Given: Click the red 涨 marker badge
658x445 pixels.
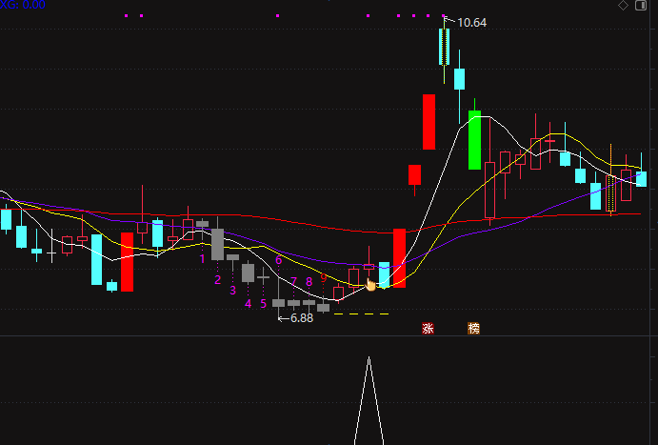Looking at the screenshot, I should (429, 329).
